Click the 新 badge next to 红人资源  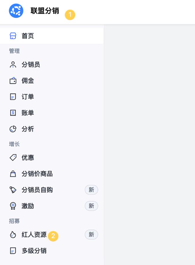coord(91,234)
